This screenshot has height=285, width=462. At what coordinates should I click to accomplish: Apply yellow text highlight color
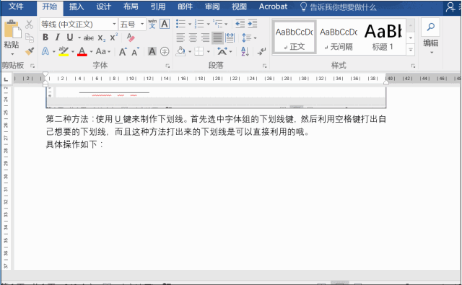64,51
